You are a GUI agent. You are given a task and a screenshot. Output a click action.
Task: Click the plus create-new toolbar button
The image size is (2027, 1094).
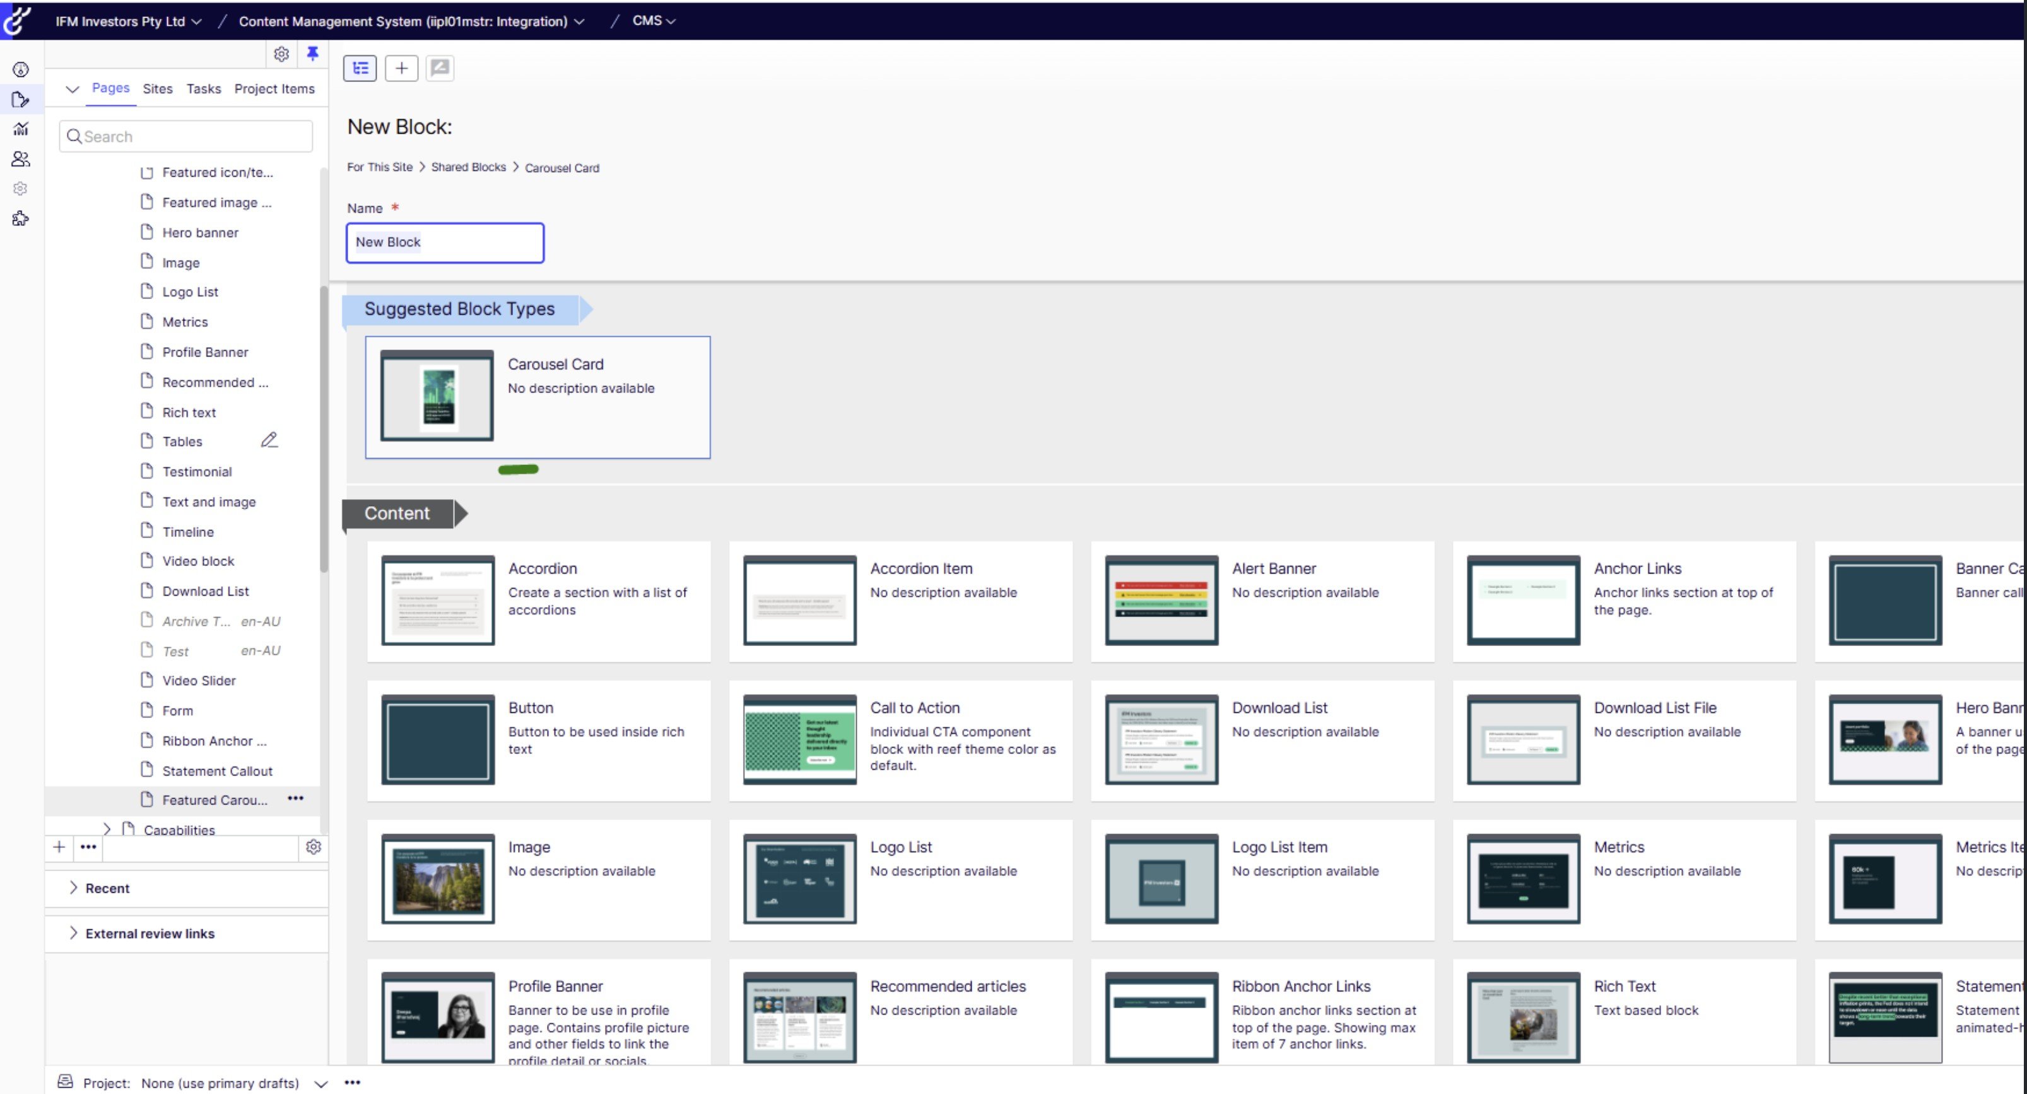401,69
